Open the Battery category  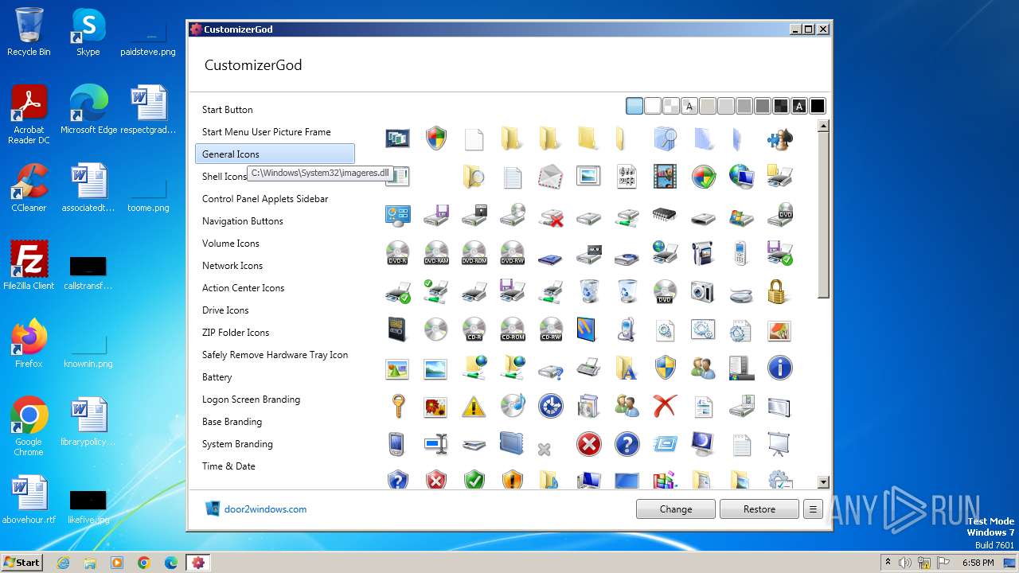[217, 377]
